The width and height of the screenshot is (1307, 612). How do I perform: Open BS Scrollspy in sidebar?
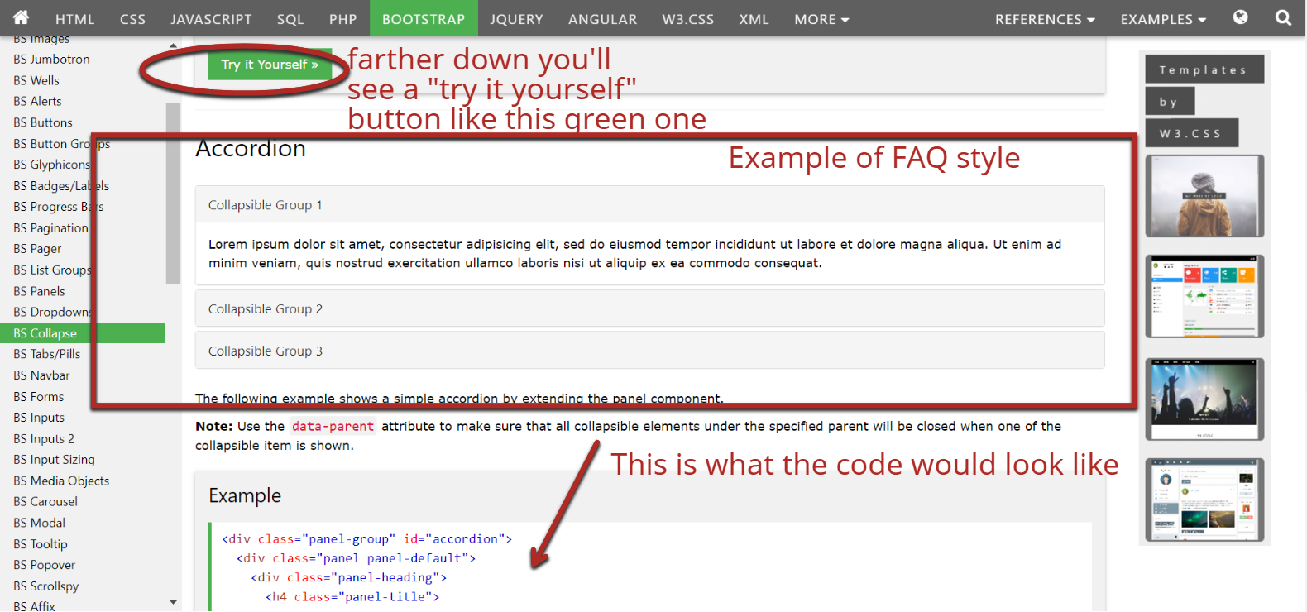point(46,586)
